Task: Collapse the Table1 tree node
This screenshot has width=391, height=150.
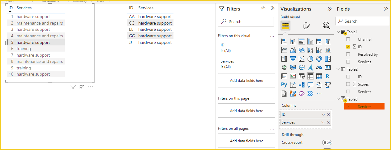Action: coord(339,32)
